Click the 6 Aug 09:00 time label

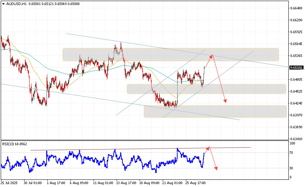(79, 183)
